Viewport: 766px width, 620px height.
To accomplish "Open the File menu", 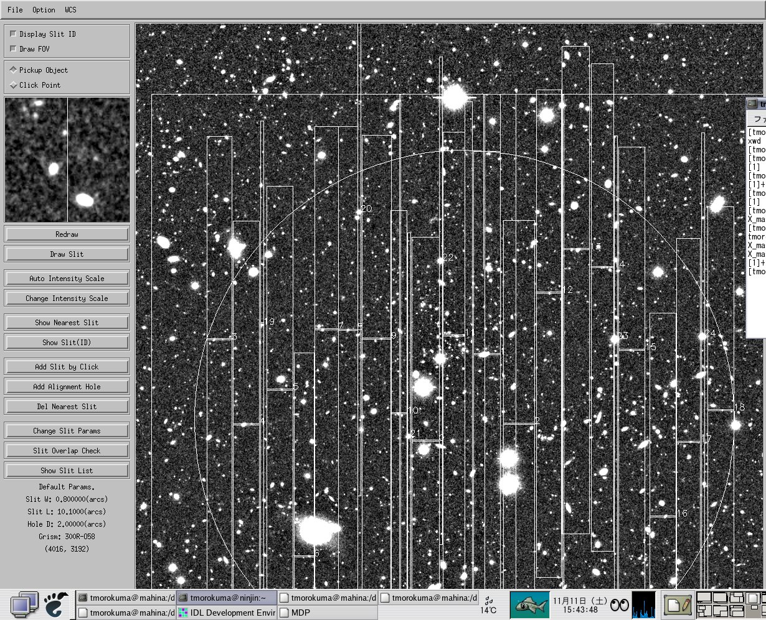I will (15, 10).
